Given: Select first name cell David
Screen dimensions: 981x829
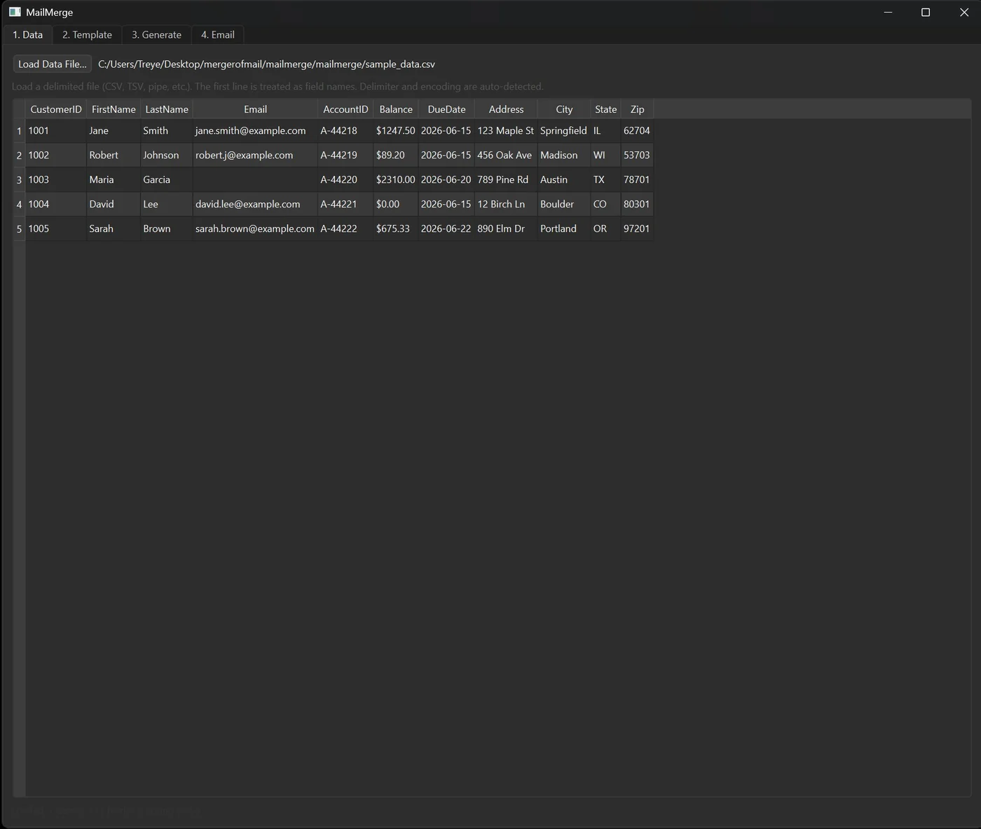Looking at the screenshot, I should click(x=114, y=204).
